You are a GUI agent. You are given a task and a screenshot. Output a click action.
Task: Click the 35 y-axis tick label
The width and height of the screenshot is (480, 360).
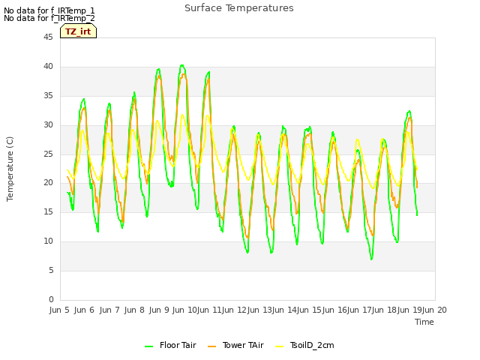tap(48, 96)
